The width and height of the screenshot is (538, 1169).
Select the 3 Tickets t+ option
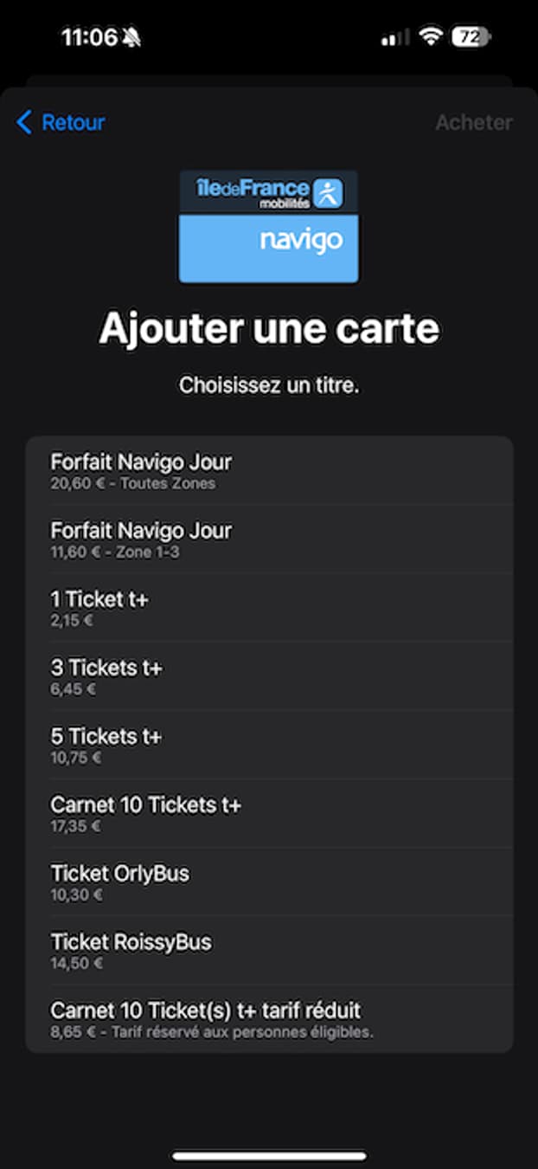coord(268,676)
